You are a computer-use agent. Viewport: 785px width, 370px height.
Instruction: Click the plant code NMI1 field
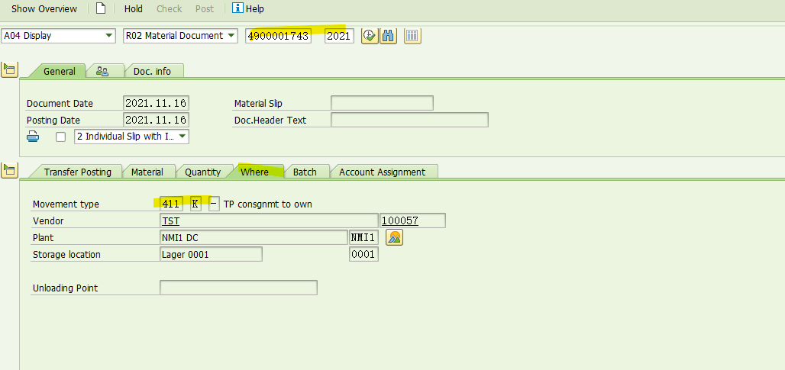point(363,237)
